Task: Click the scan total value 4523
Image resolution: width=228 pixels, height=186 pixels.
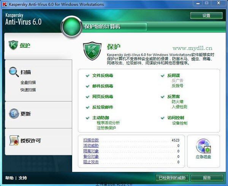Action: tap(175, 140)
